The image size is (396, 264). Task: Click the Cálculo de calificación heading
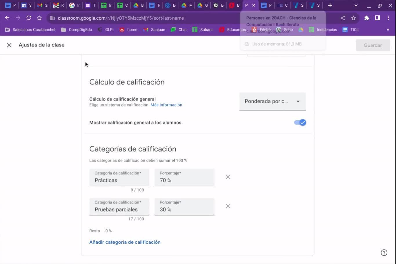pos(127,82)
